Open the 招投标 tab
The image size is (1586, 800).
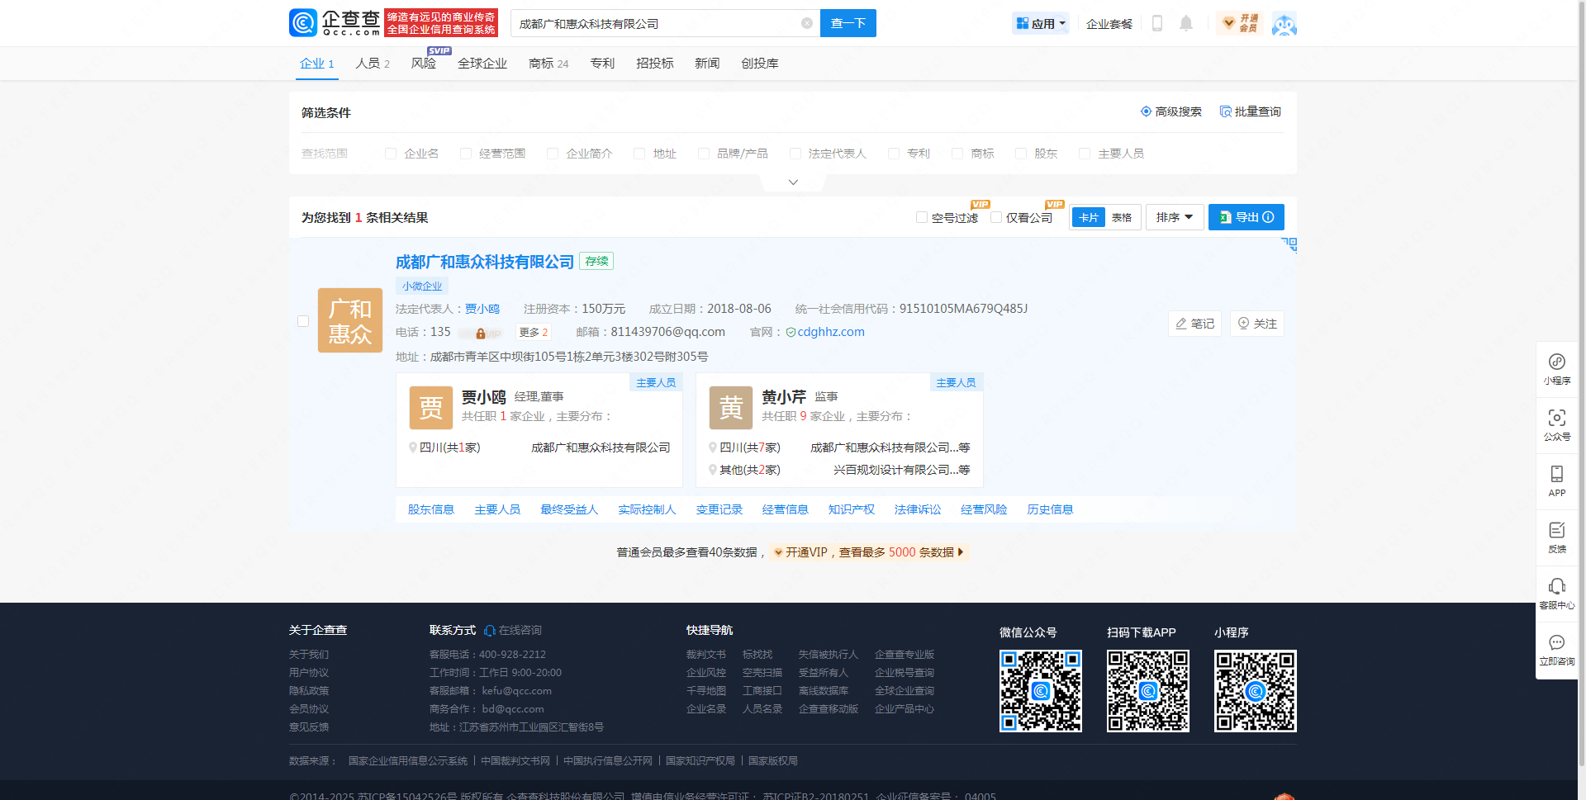coord(655,64)
